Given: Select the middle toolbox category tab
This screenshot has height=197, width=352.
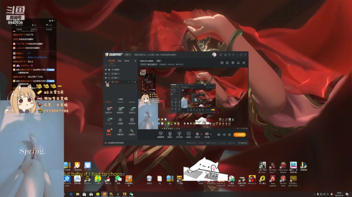Looking at the screenshot, I should click(120, 102).
